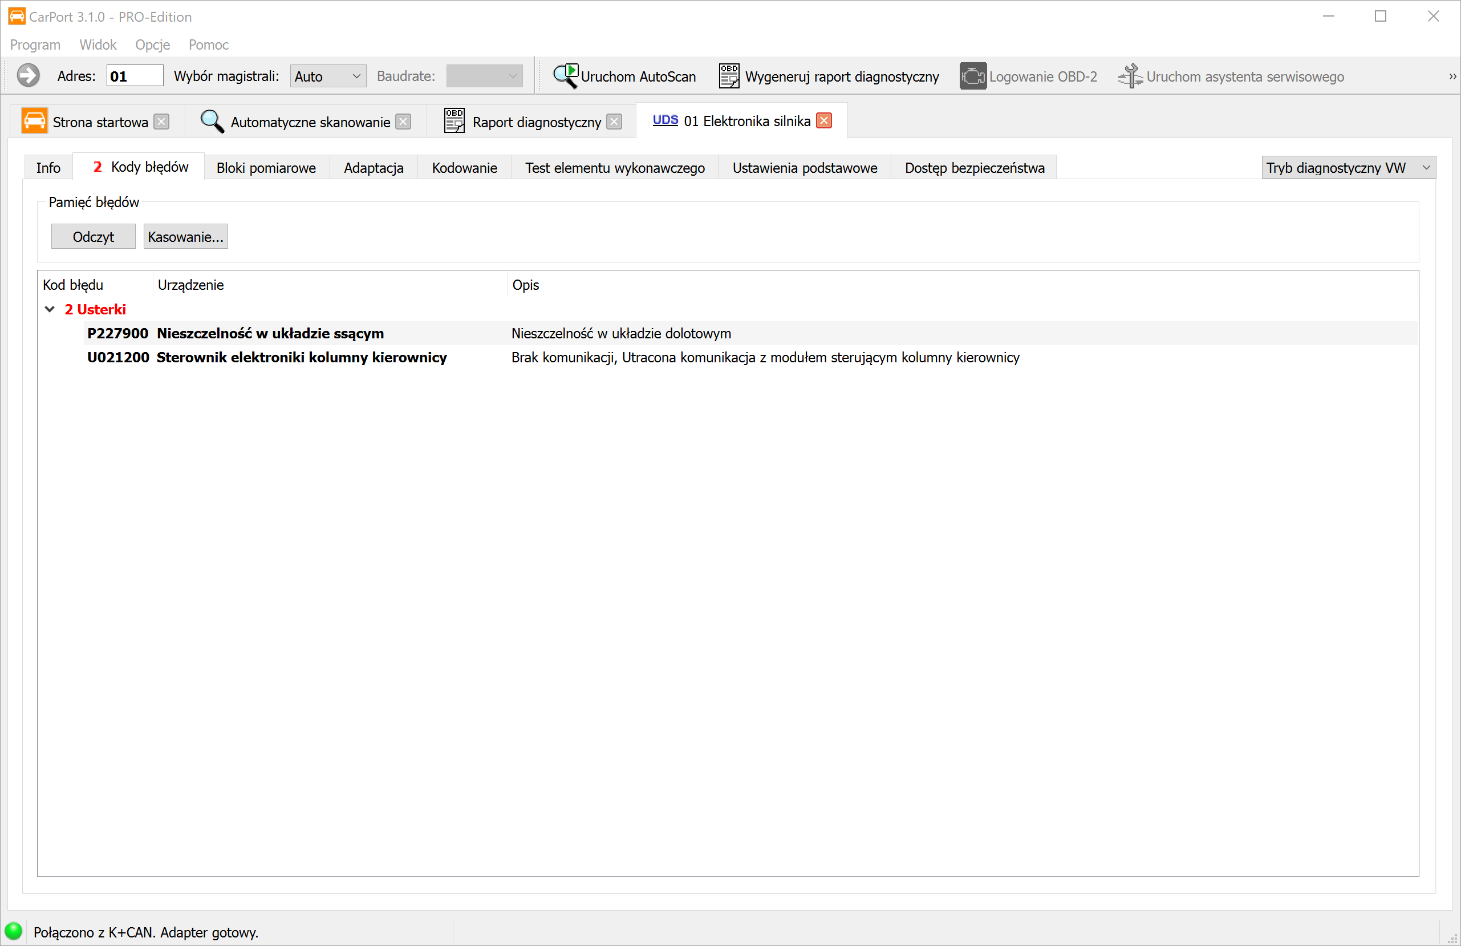Image resolution: width=1461 pixels, height=946 pixels.
Task: Click the Wygeneruj raport diagnostyczny OBD icon
Action: tap(729, 76)
